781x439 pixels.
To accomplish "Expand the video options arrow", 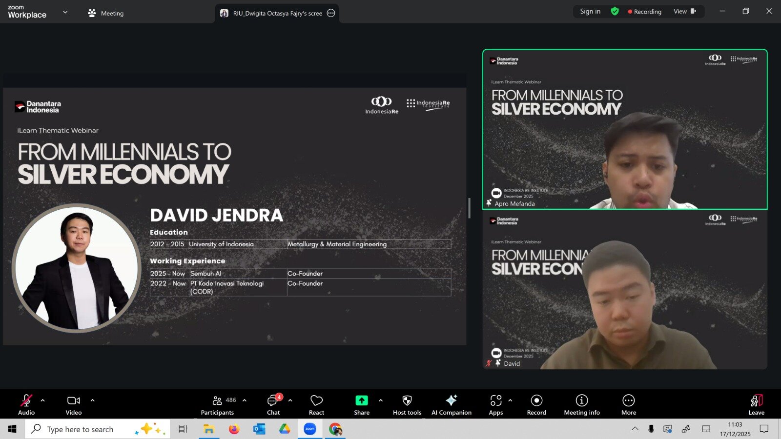I will [x=92, y=400].
